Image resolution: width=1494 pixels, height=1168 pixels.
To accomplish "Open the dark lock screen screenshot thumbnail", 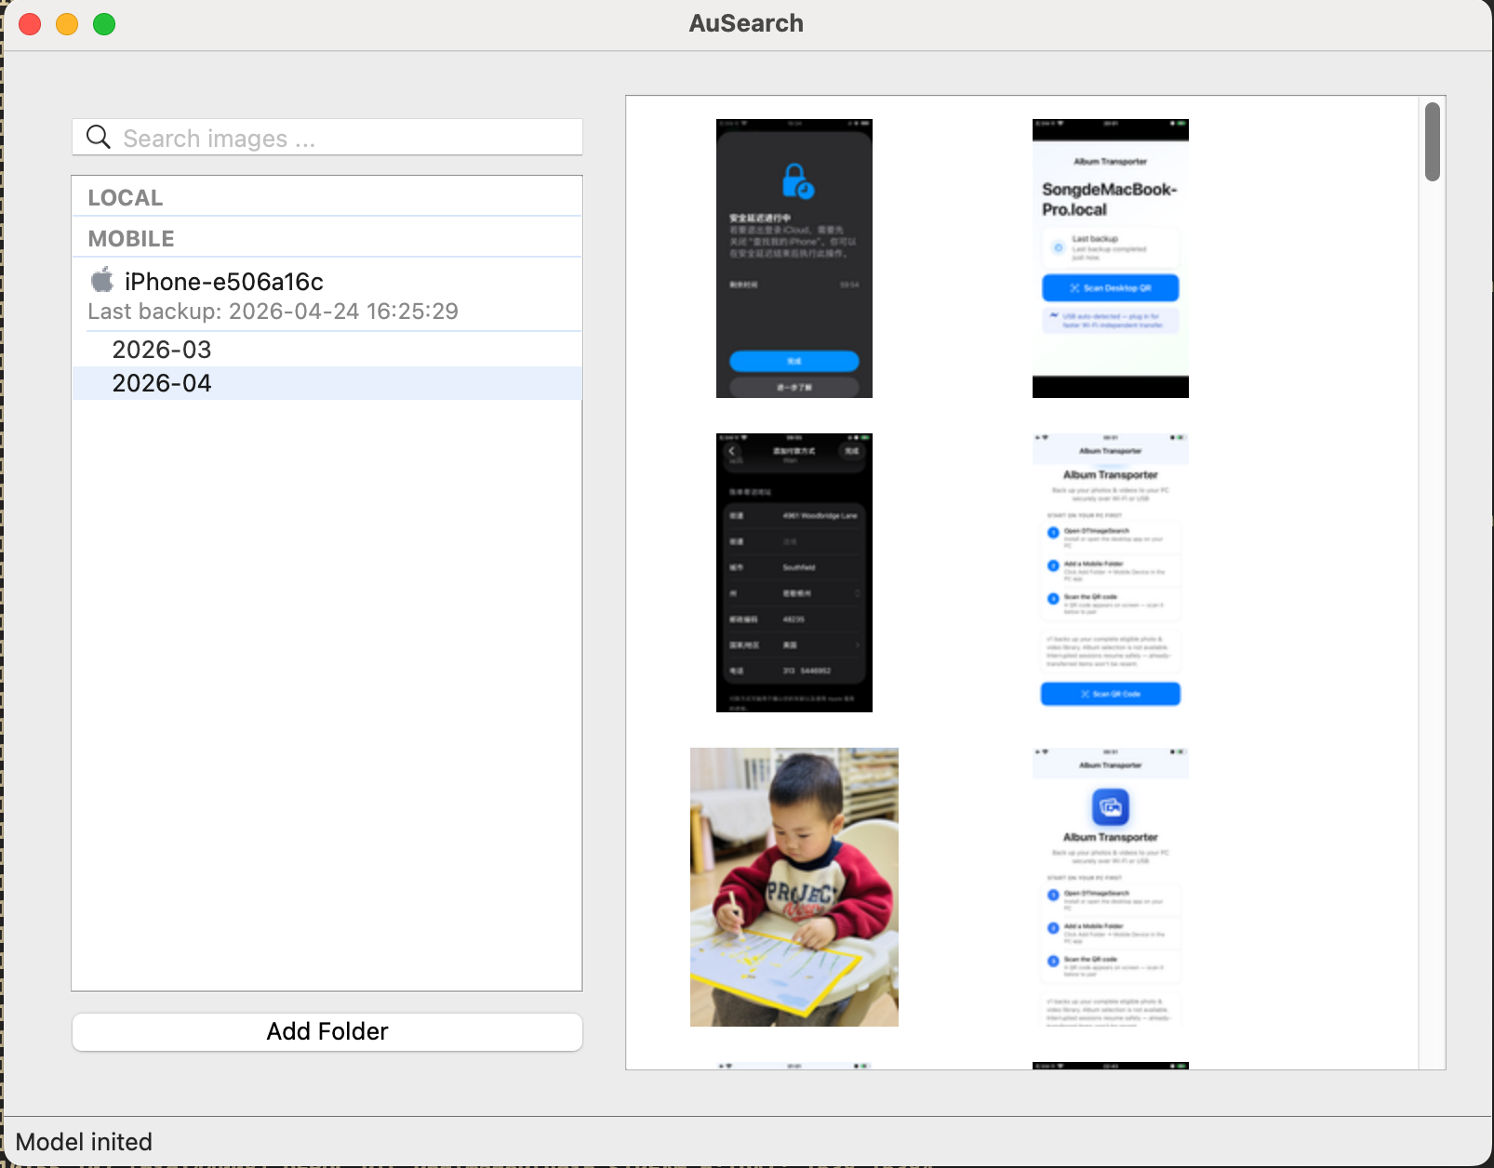I will point(794,259).
